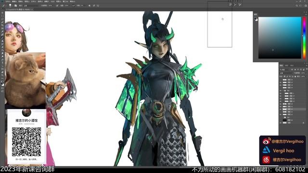Viewport: 308px width, 173px height.
Task: Collapse the upper layer group
Action: [x=283, y=91]
